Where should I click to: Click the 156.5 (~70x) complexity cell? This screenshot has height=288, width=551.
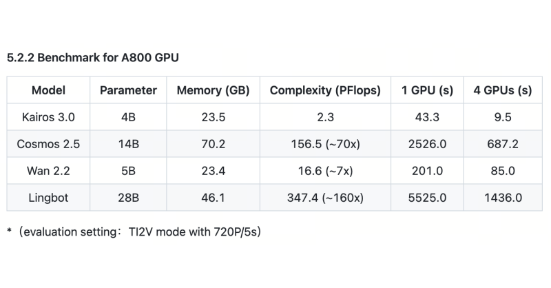click(x=325, y=144)
